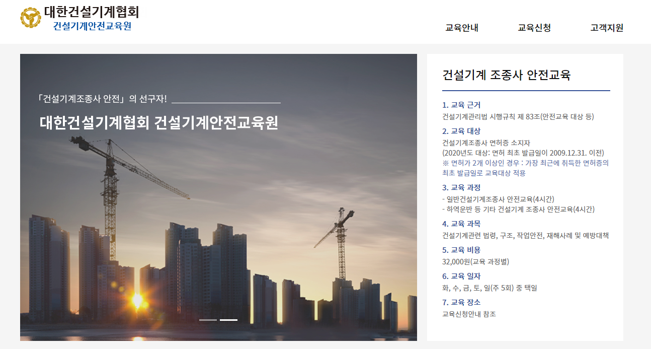Select the first gray slide indicator
651x349 pixels.
(208, 320)
